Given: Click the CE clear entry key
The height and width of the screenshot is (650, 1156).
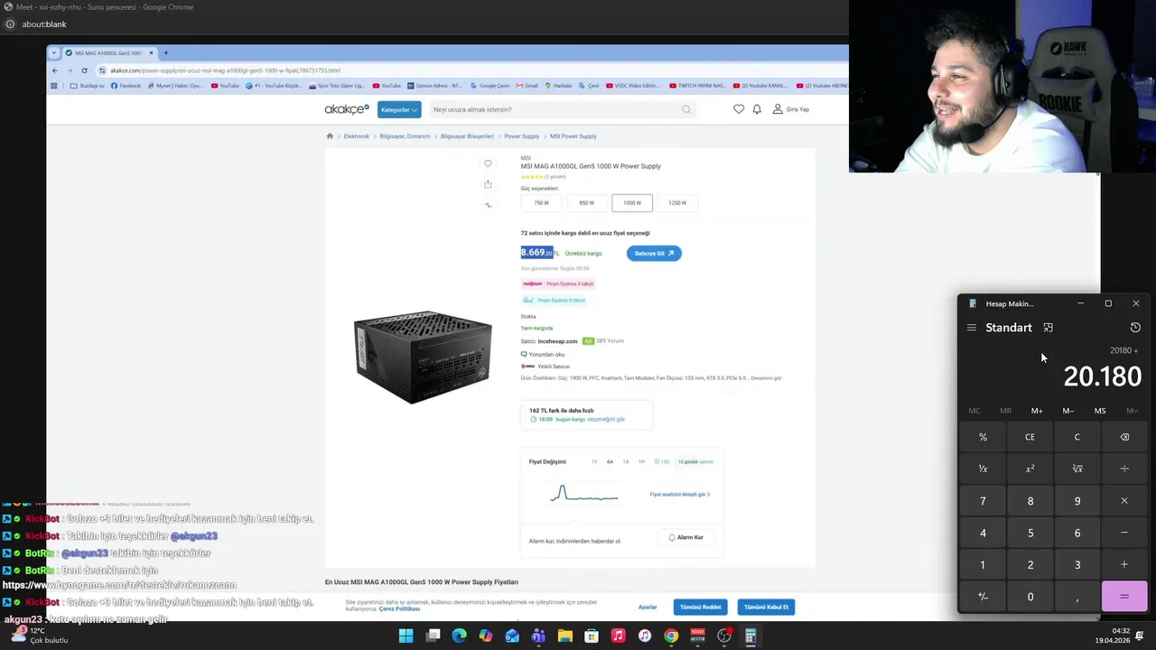Looking at the screenshot, I should (1030, 437).
